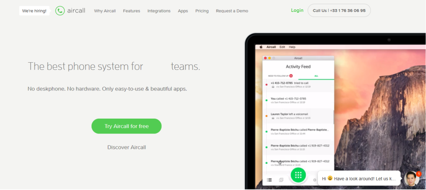426x190 pixels.
Task: Open the Edit menu in mac menu bar
Action: [282, 47]
